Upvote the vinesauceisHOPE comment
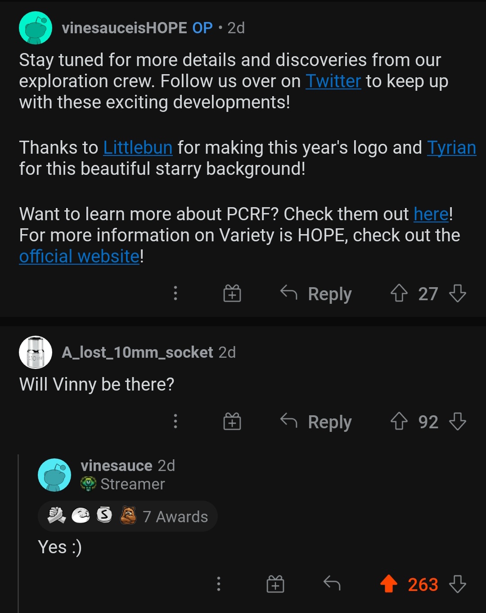This screenshot has width=486, height=613. pyautogui.click(x=399, y=293)
